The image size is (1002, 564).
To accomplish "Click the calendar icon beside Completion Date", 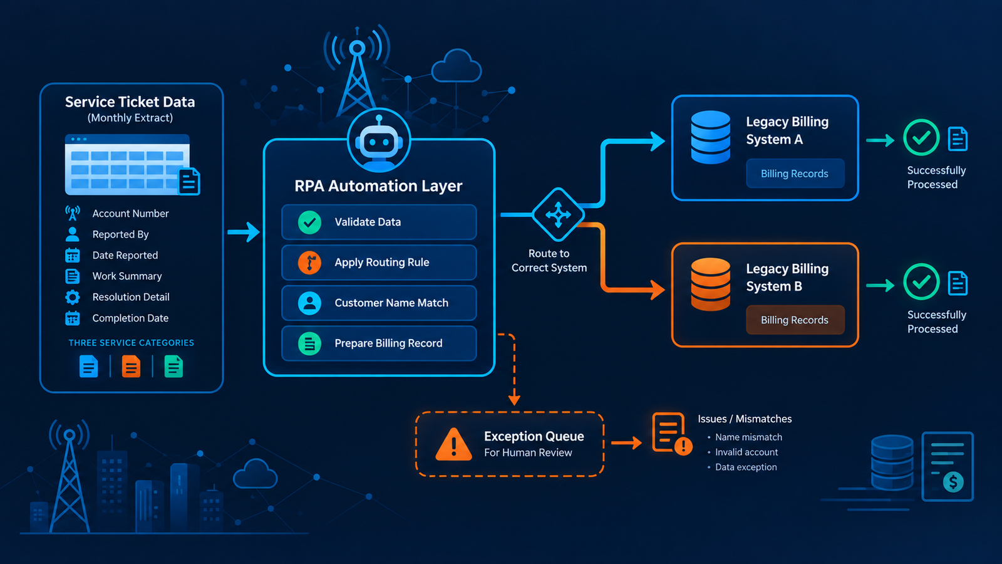I will click(x=73, y=318).
